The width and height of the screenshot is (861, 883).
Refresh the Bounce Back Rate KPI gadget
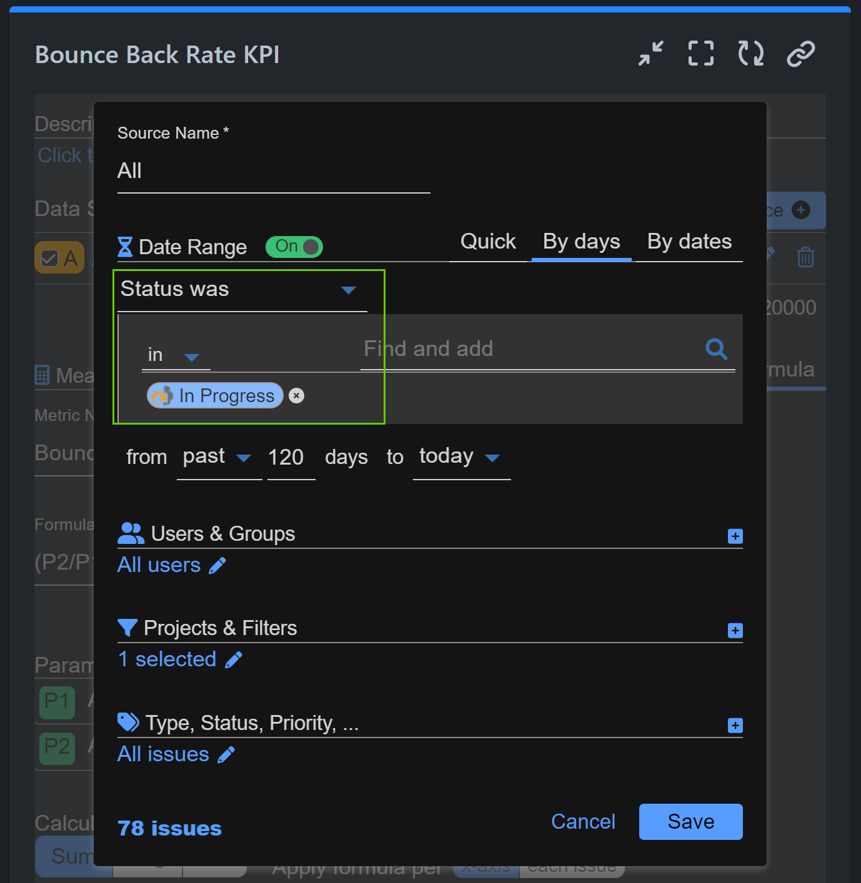click(x=750, y=54)
